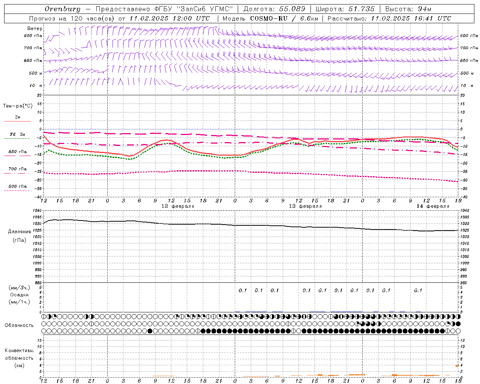The width and height of the screenshot is (480, 384).
Task: Select the Высота: 94м header field
Action: click(408, 9)
